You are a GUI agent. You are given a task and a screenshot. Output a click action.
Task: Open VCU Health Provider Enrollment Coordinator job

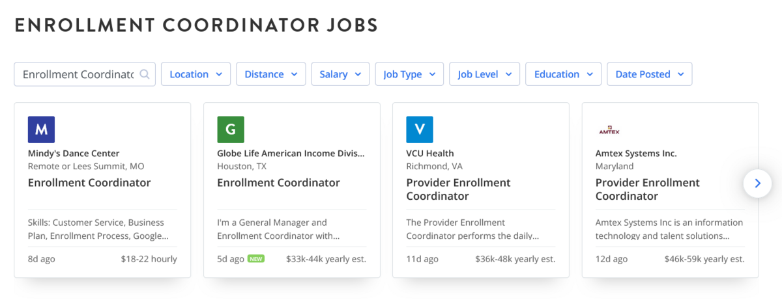point(458,189)
